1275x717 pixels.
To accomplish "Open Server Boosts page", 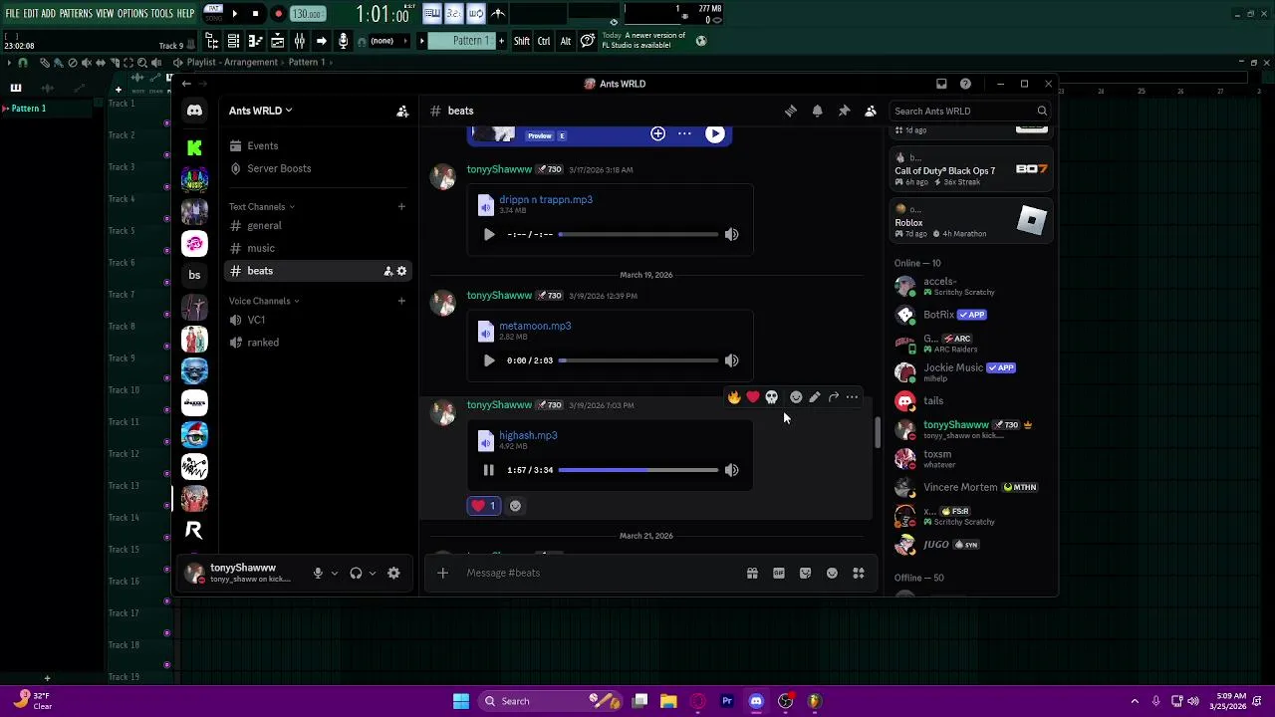I will (x=317, y=168).
